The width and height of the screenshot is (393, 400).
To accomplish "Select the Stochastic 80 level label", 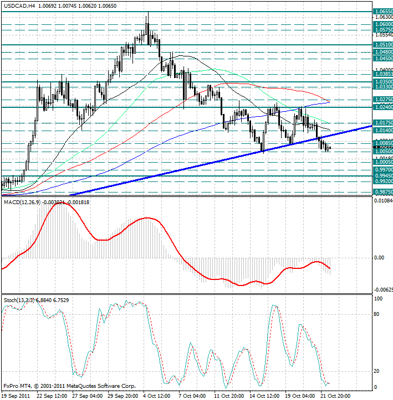I will click(376, 314).
